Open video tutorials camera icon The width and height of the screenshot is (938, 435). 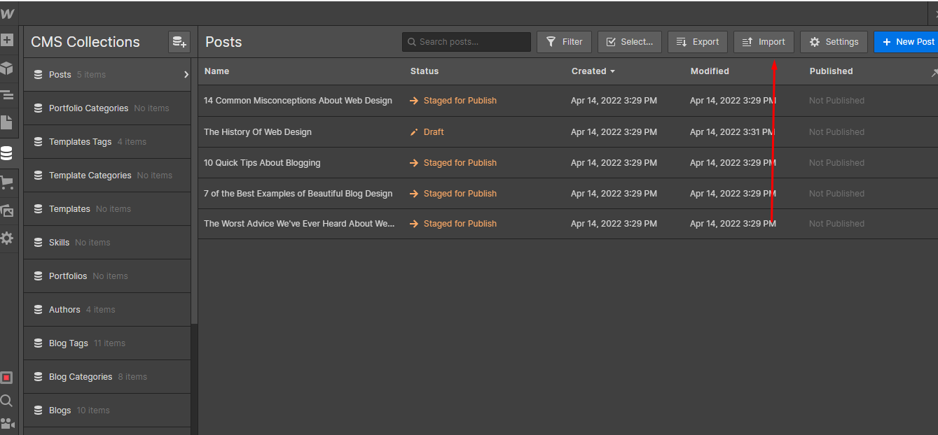click(x=7, y=424)
